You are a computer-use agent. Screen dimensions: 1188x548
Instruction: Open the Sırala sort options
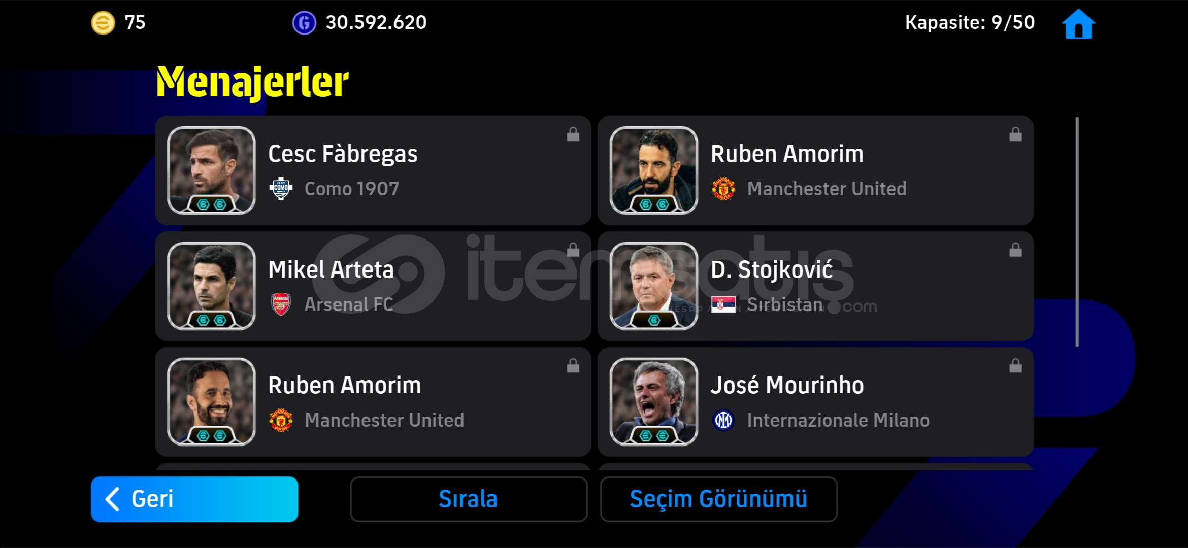(x=469, y=499)
